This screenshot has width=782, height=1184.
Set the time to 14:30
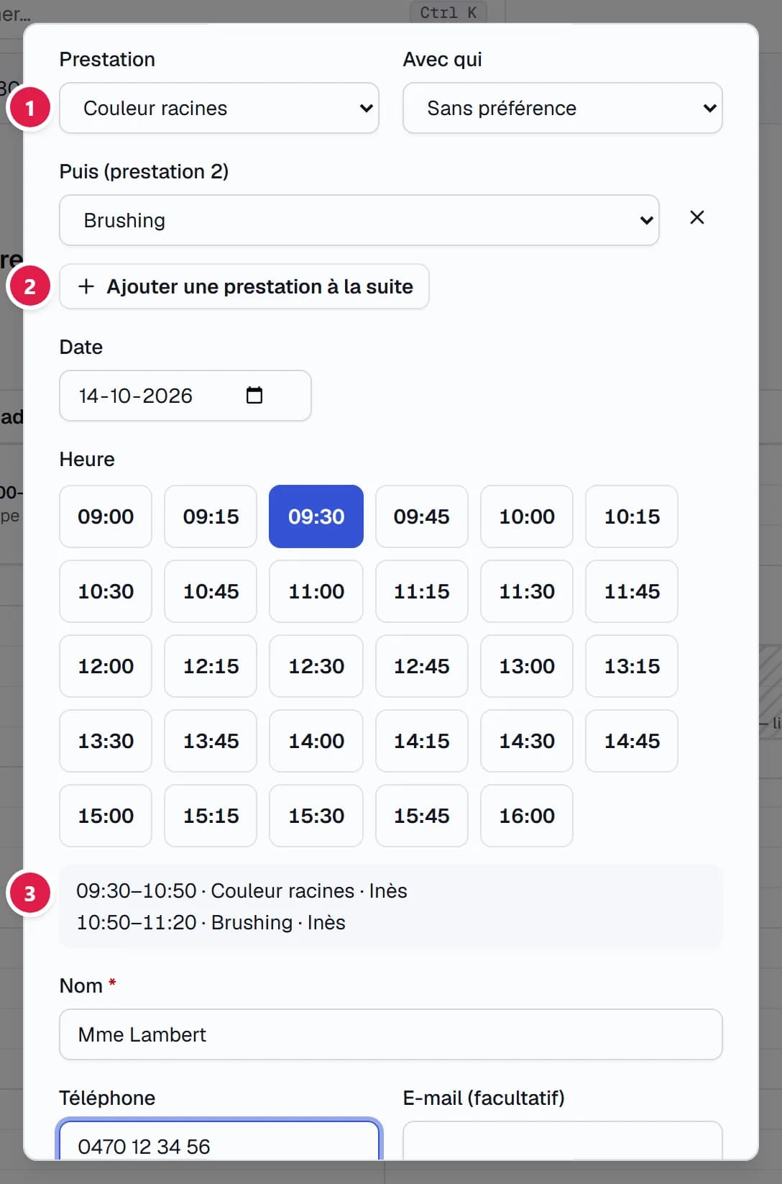pyautogui.click(x=527, y=741)
